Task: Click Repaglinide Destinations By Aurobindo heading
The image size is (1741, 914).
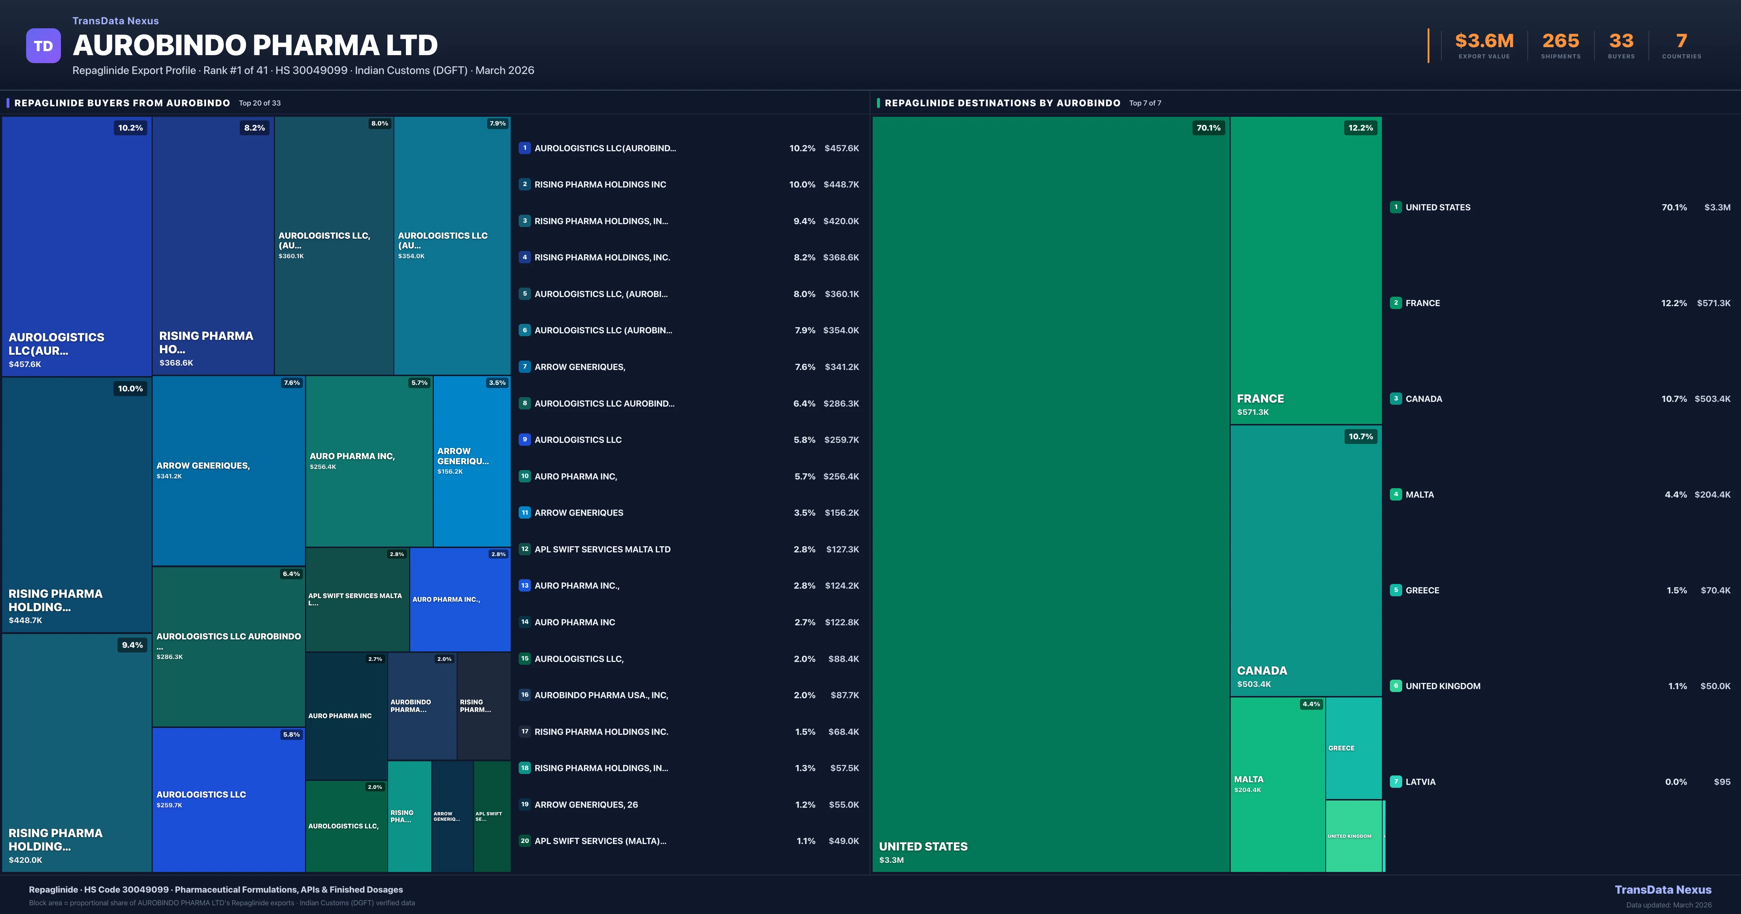Action: tap(1002, 103)
